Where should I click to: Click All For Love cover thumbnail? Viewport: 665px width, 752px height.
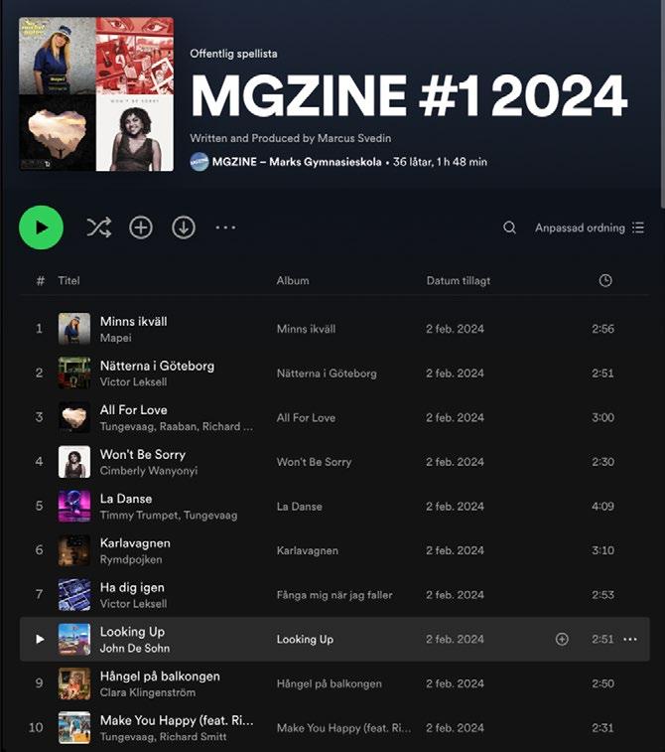(x=74, y=417)
